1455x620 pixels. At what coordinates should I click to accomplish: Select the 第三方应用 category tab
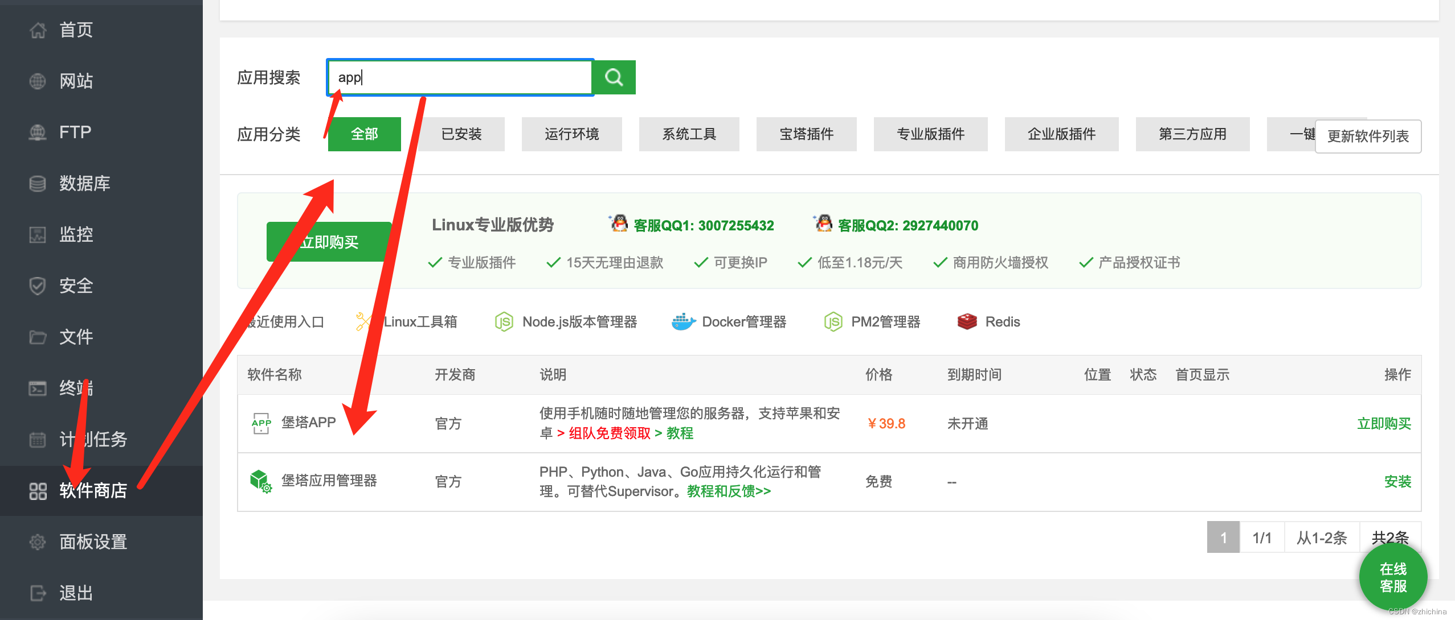pos(1192,134)
